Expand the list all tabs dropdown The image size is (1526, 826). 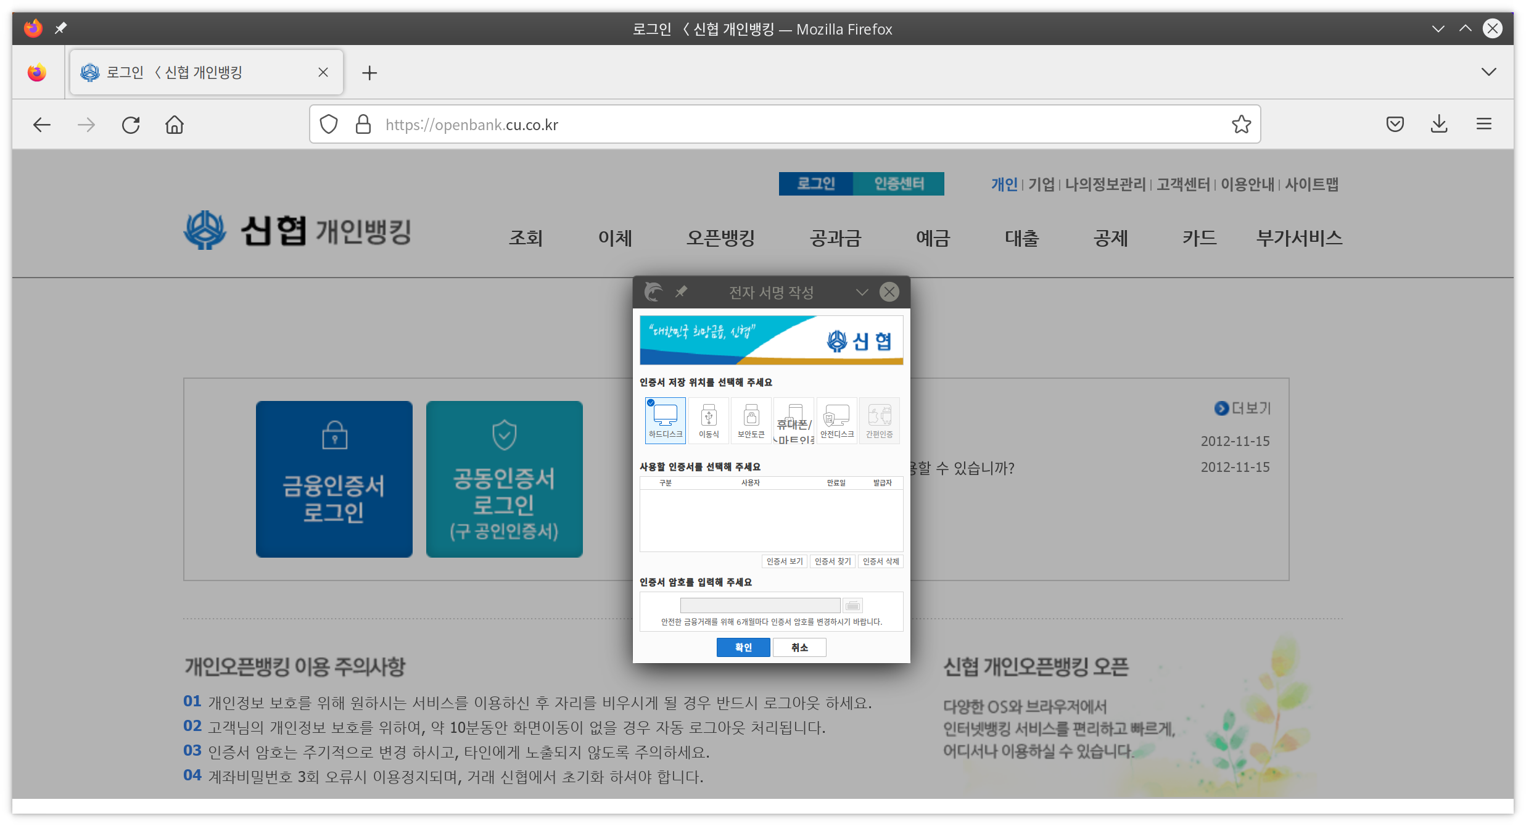[1488, 72]
